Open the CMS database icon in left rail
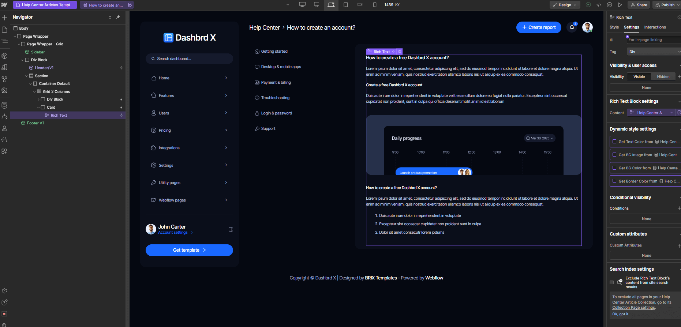The image size is (681, 327). [x=4, y=105]
